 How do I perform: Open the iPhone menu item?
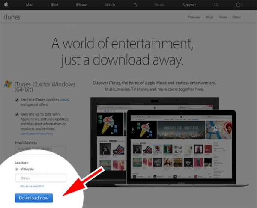click(81, 5)
